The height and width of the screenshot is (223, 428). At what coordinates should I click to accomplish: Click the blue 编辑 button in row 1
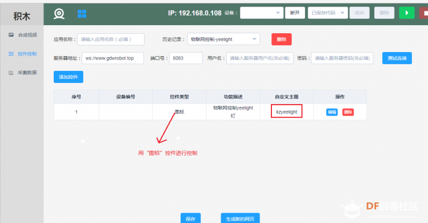pyautogui.click(x=332, y=112)
